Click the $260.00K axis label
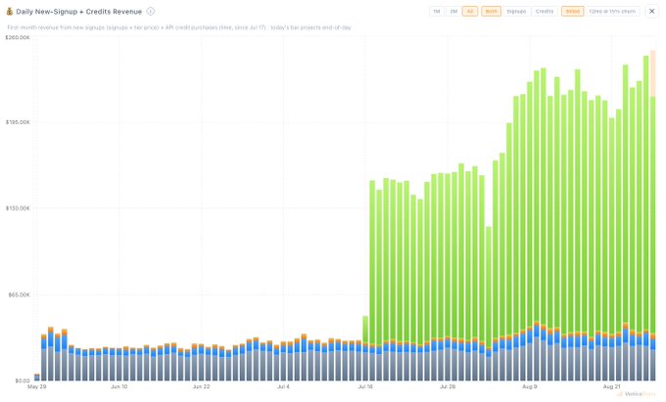The width and height of the screenshot is (666, 402). (x=18, y=38)
